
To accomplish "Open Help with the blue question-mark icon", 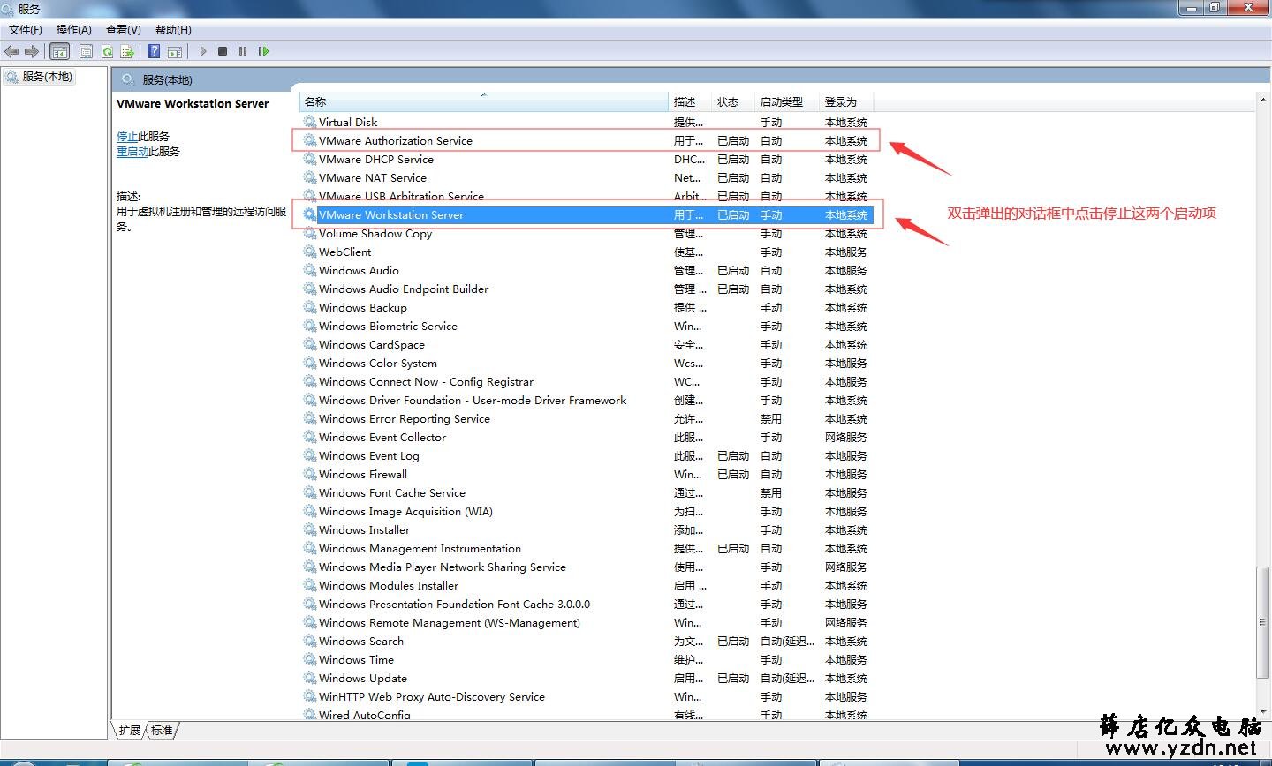I will click(x=155, y=51).
